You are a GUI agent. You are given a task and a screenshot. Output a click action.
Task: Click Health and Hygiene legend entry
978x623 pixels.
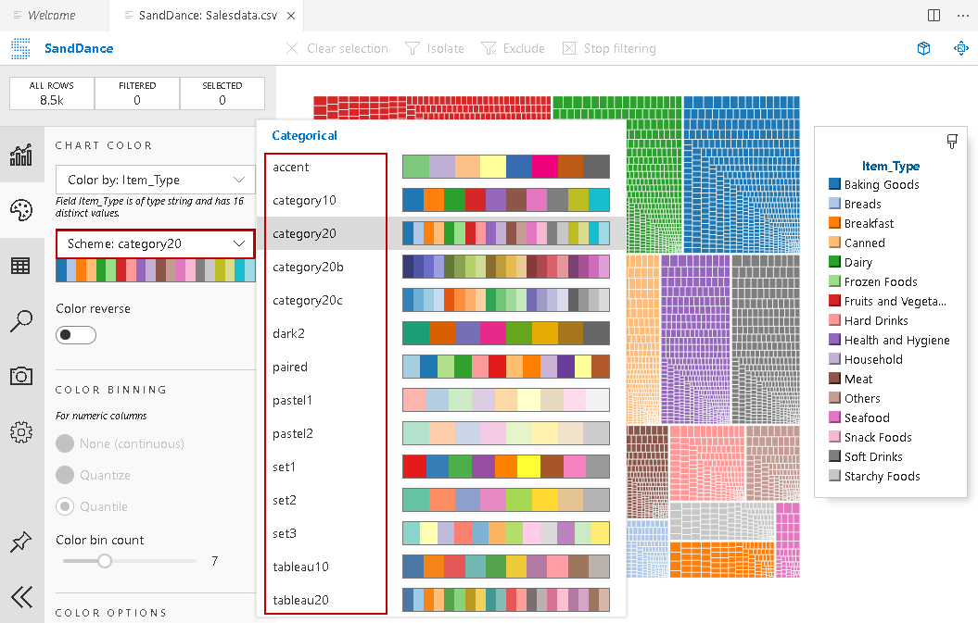tap(889, 340)
